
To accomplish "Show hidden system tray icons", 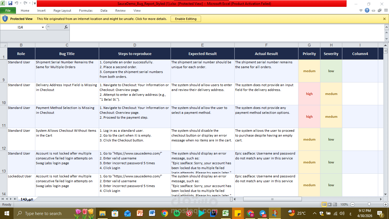I will 315,213.
